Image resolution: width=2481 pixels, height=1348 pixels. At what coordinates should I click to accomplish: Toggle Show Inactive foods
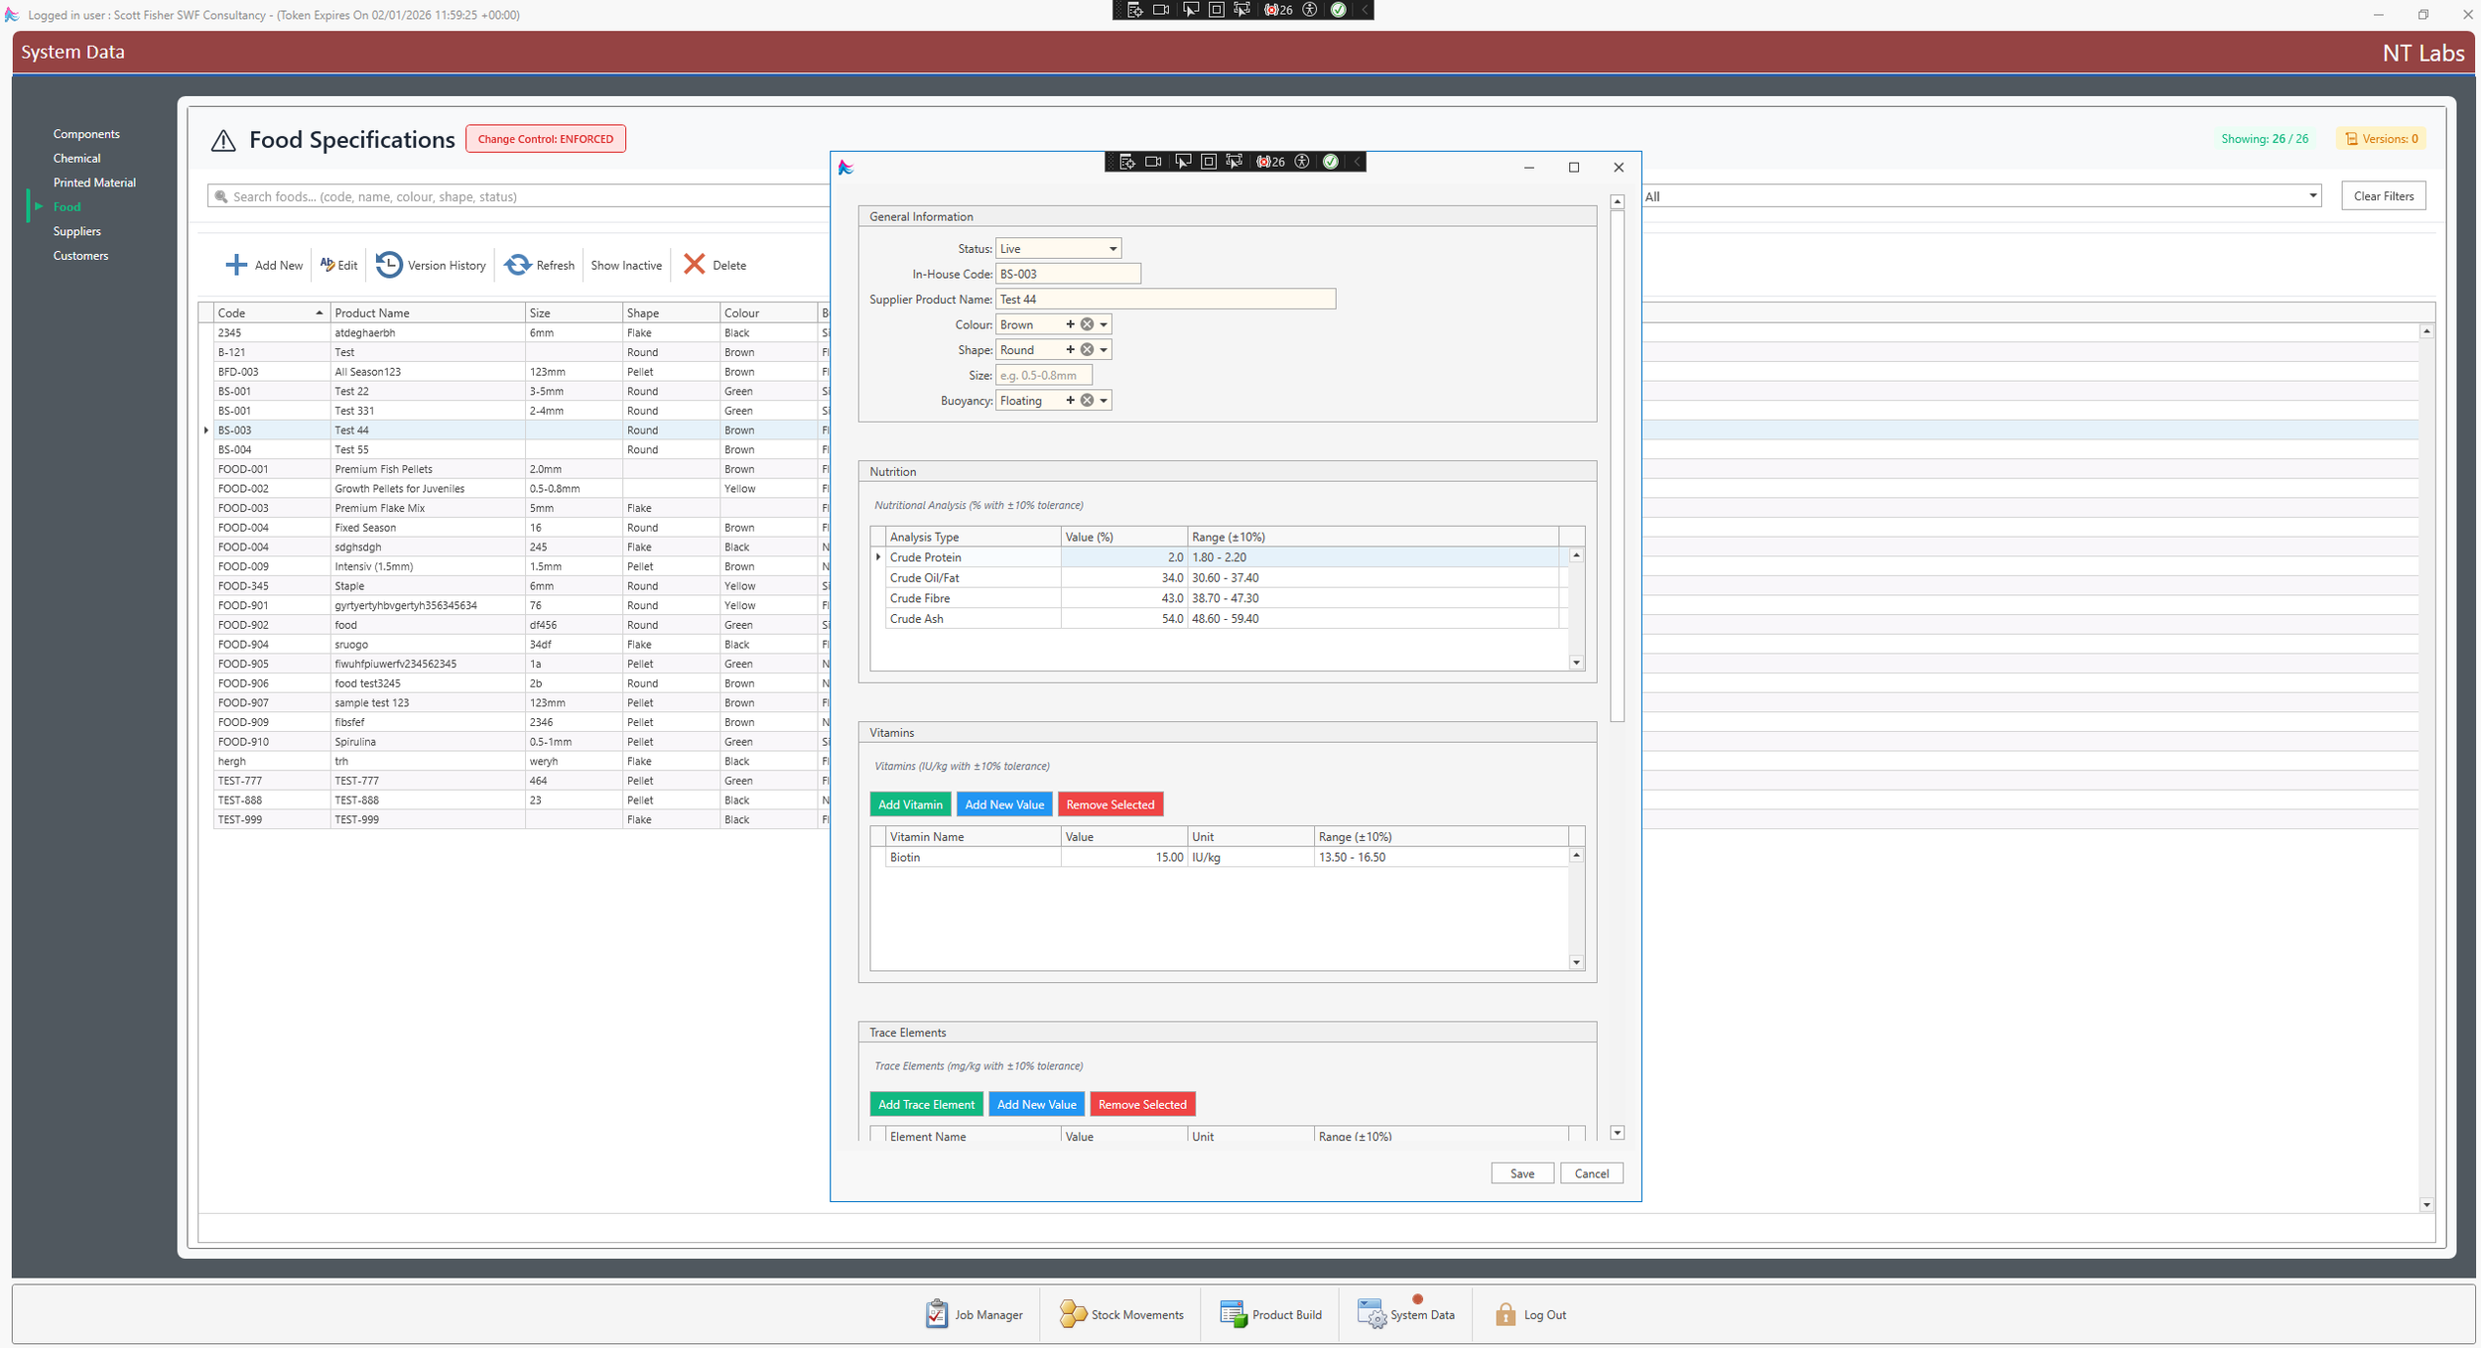(626, 264)
